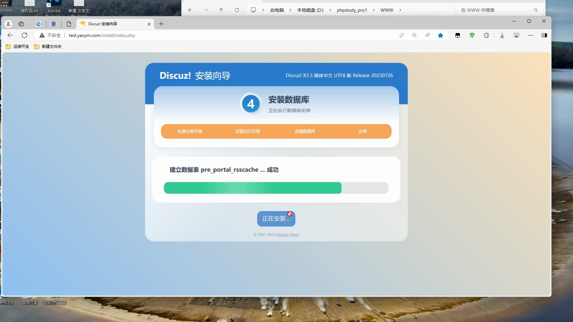573x322 pixels.
Task: Click the 不安全 site security warning
Action: pyautogui.click(x=50, y=35)
